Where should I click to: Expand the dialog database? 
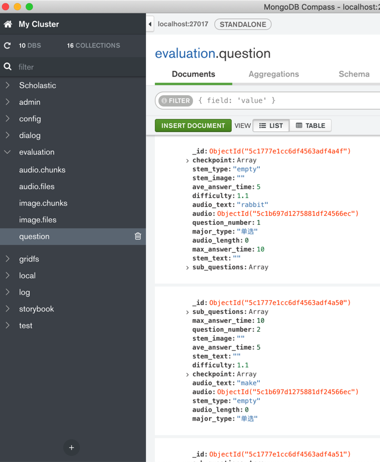8,135
